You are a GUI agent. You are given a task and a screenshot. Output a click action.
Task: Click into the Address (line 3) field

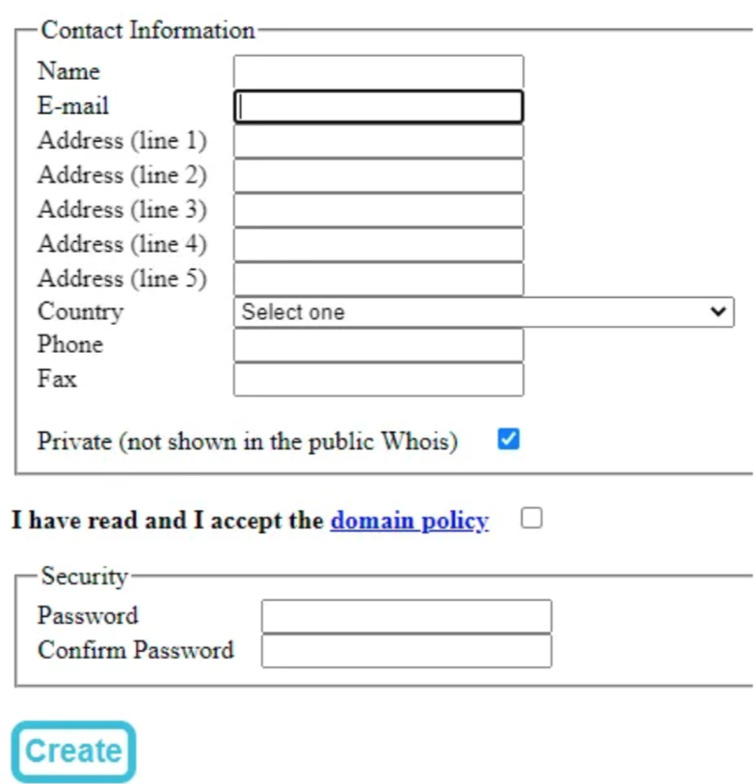378,210
